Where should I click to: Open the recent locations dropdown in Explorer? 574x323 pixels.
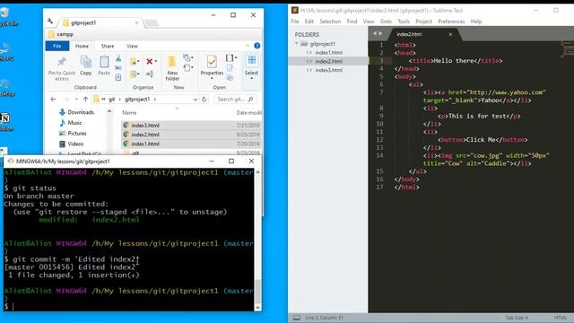(76, 100)
